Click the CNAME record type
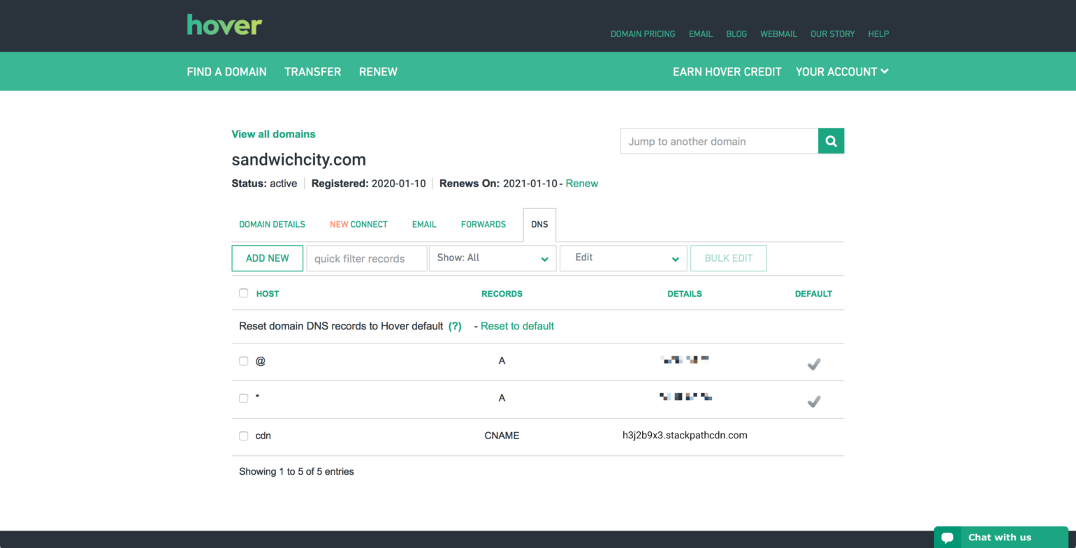Viewport: 1076px width, 548px height. 502,436
